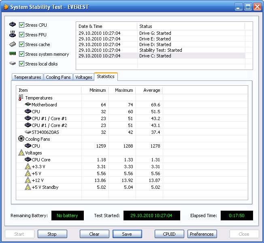This screenshot has width=264, height=243.
Task: Toggle Stress local disks checkbox
Action: tap(22, 64)
